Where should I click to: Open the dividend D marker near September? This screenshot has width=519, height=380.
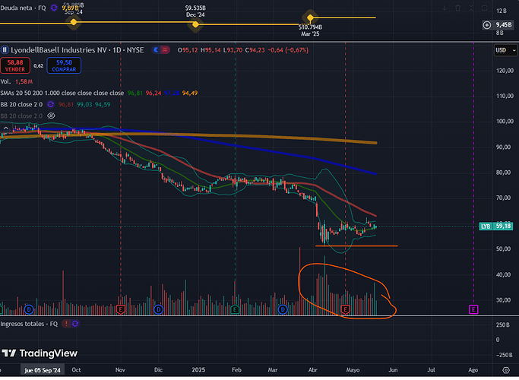[29, 310]
